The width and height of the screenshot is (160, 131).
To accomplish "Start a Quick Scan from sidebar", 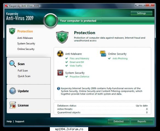I will tap(24, 76).
